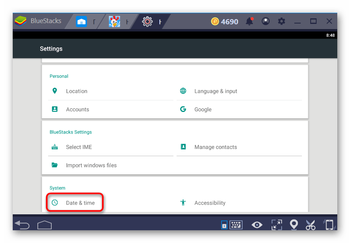This screenshot has width=350, height=243.
Task: Toggle the eye visibility icon
Action: [x=257, y=225]
